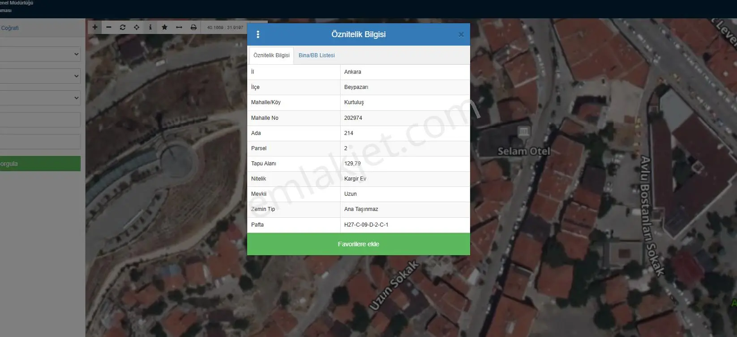Click the refresh arrows map tool
Viewport: 737px width, 337px height.
coord(123,27)
